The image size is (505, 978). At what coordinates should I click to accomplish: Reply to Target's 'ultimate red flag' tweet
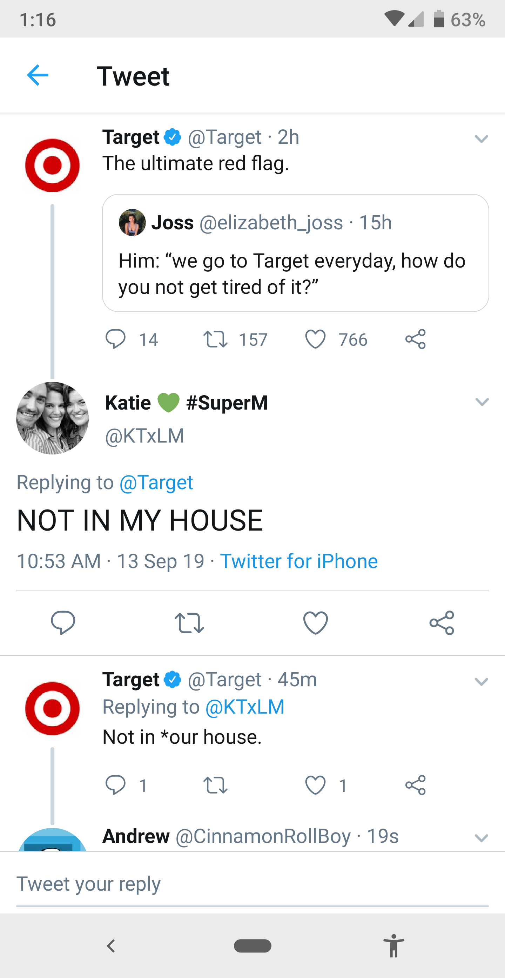pos(115,339)
